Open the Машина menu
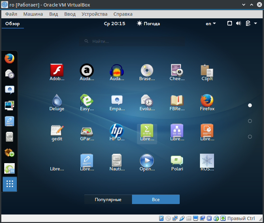 coord(33,14)
